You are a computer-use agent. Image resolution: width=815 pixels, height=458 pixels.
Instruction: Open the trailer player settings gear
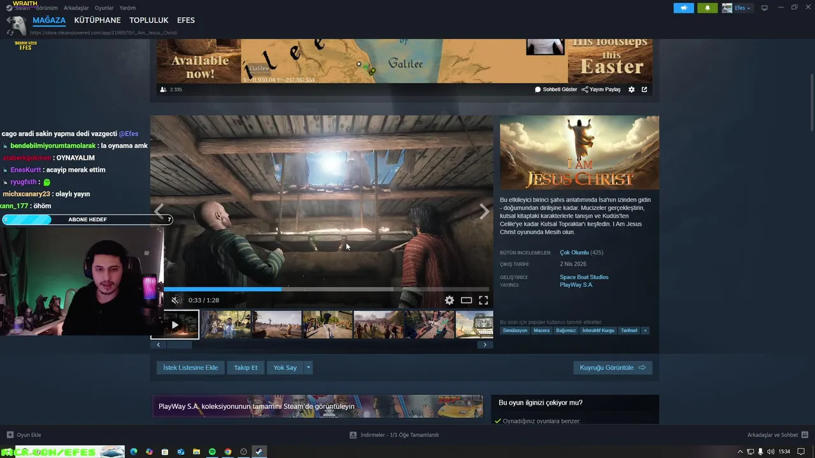[x=450, y=300]
